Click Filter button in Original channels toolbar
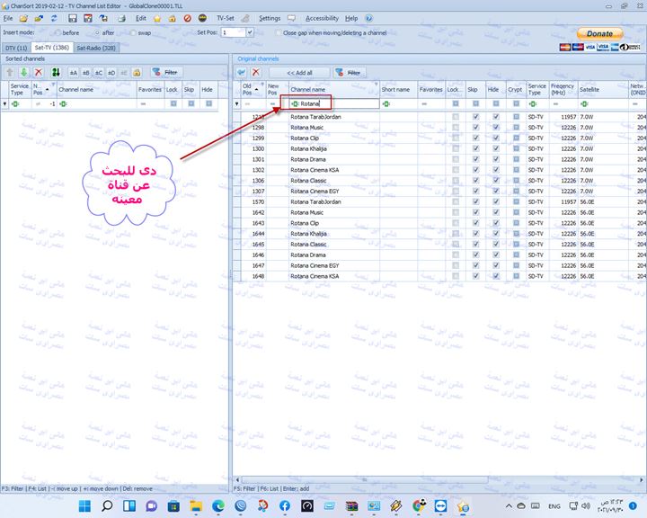This screenshot has height=518, width=647. (x=350, y=73)
